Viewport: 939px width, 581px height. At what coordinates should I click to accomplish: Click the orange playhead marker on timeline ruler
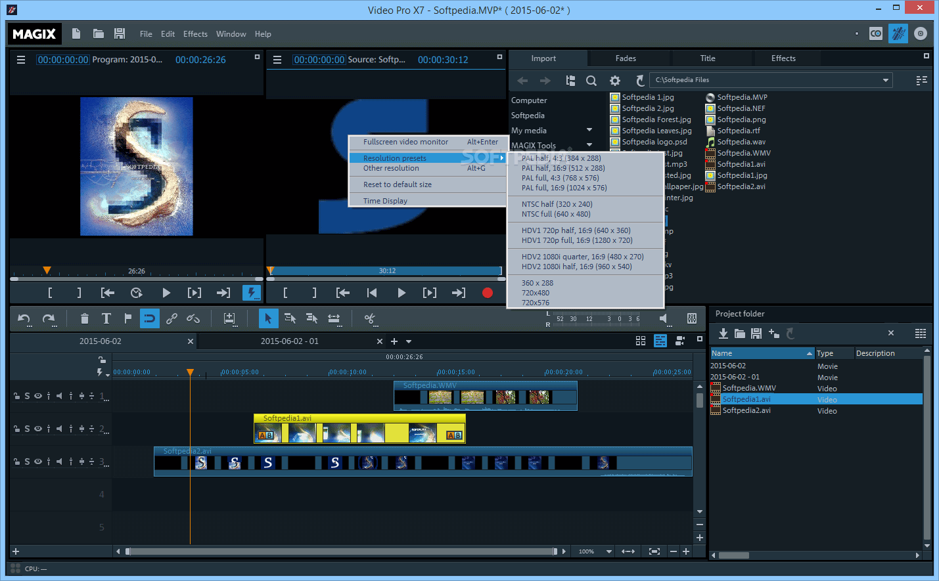[190, 372]
